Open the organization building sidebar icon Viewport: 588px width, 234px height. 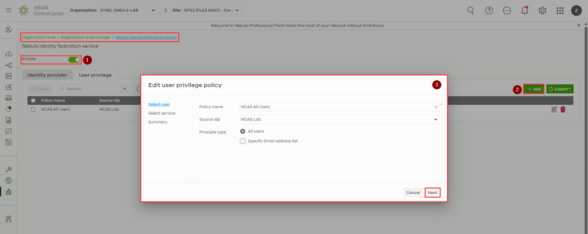[9, 192]
